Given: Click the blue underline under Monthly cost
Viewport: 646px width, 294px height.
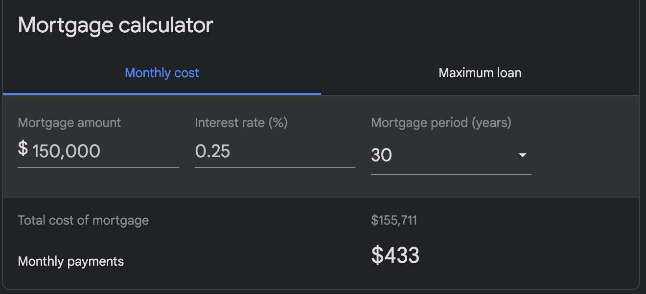Looking at the screenshot, I should 162,93.
